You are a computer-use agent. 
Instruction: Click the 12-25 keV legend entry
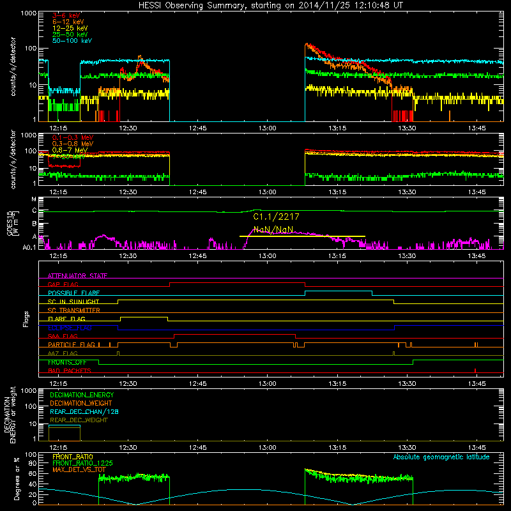70,28
